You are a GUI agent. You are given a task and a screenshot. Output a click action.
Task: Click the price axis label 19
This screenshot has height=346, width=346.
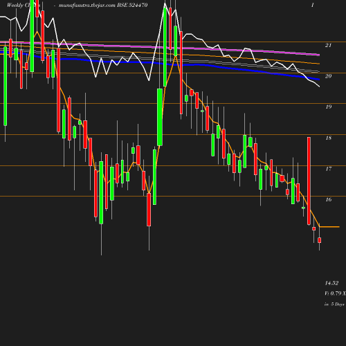[x=328, y=107]
